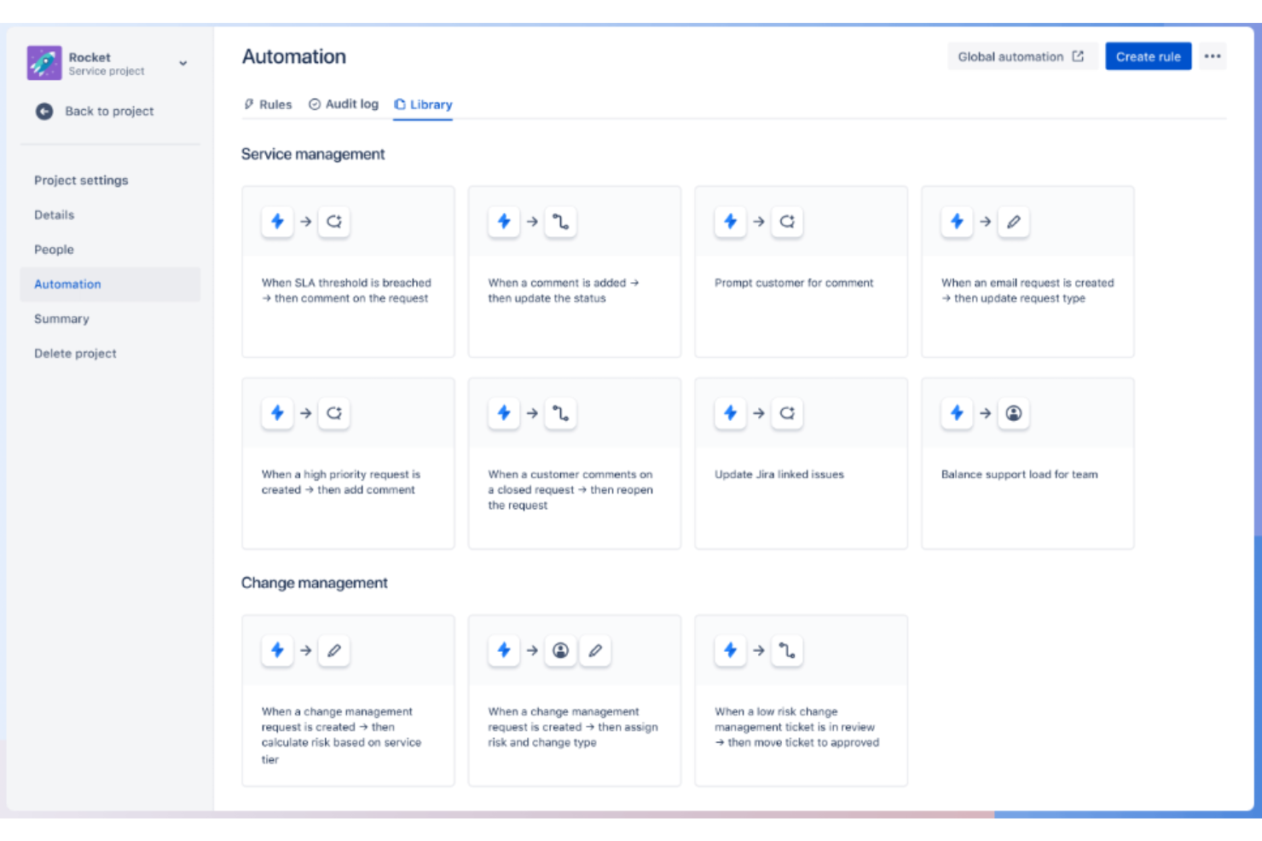The width and height of the screenshot is (1262, 841).
Task: Open the Audit log tab
Action: coord(343,104)
